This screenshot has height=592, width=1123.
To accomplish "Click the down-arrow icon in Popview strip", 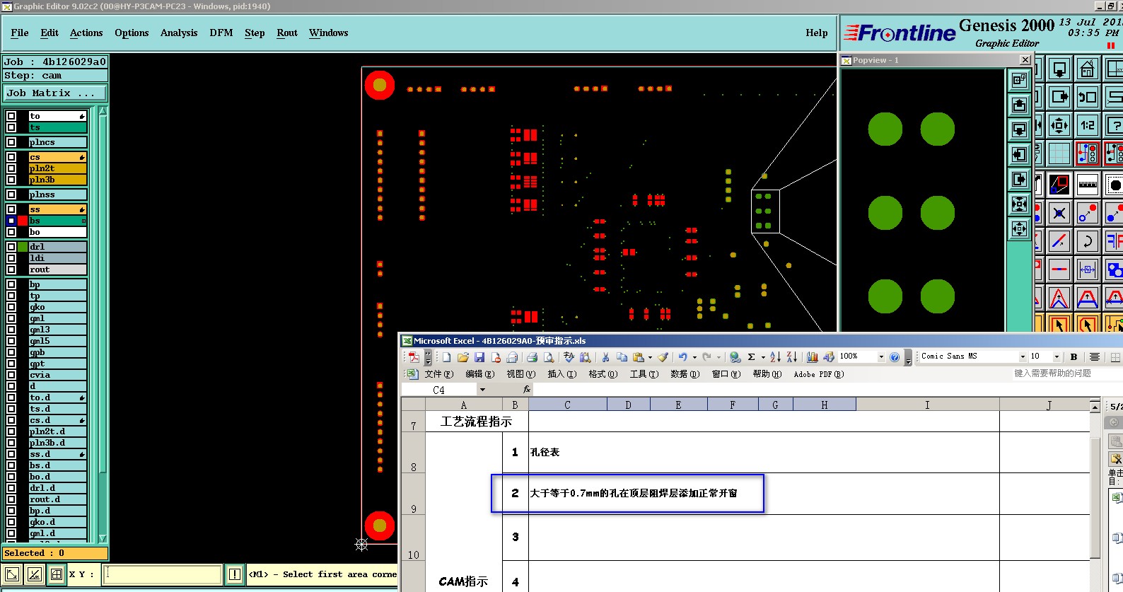I will pyautogui.click(x=1019, y=129).
